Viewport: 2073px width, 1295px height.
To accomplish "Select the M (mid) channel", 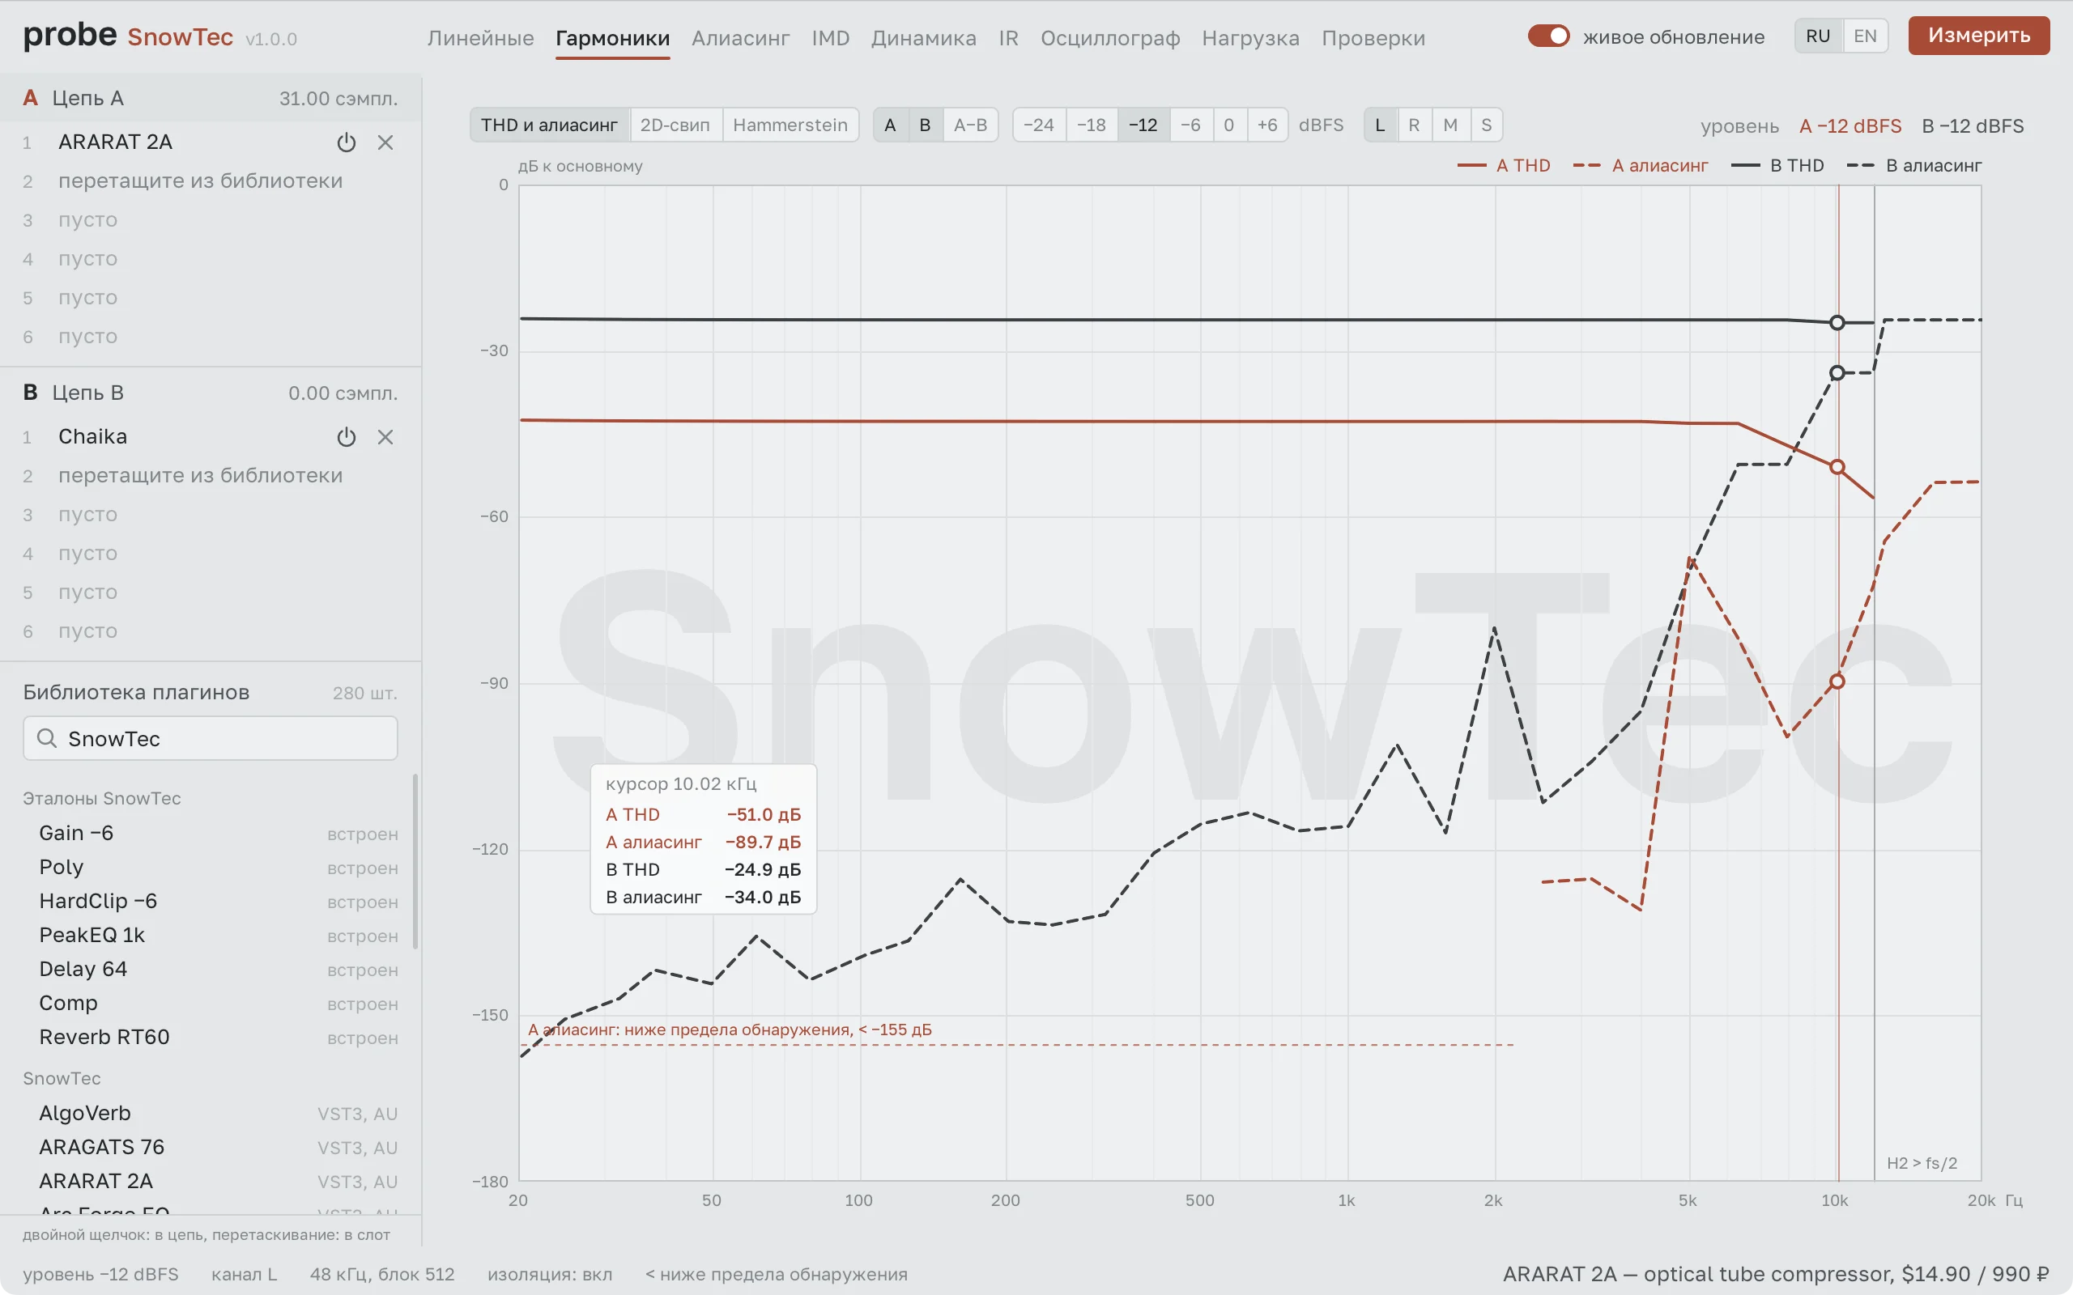I will click(1450, 125).
